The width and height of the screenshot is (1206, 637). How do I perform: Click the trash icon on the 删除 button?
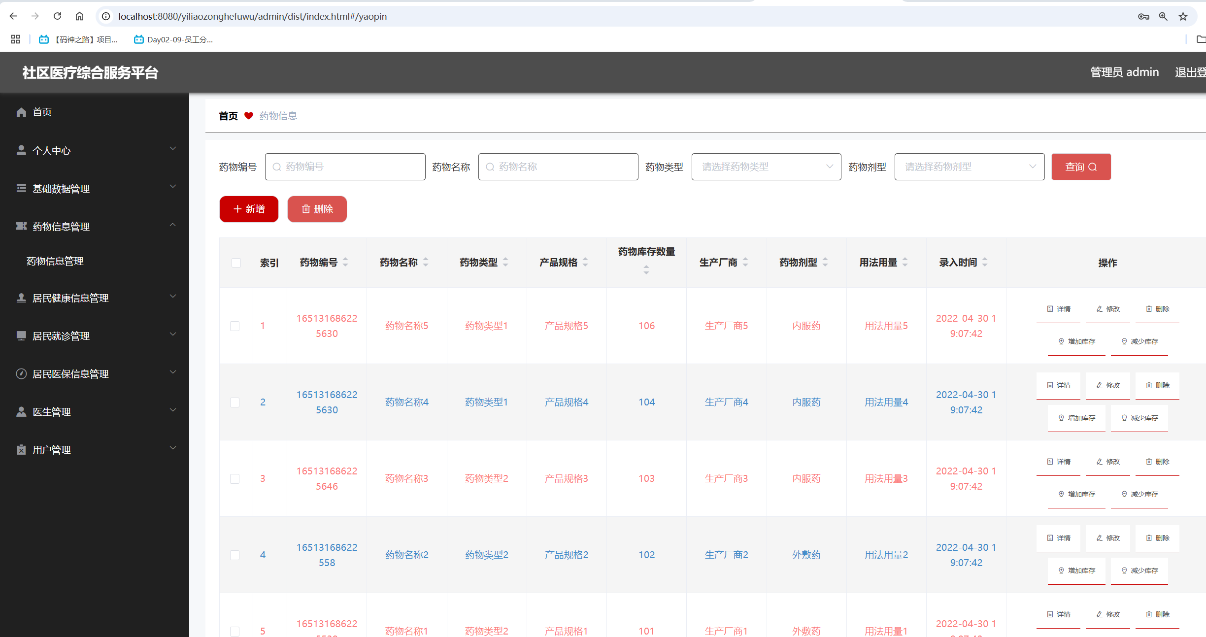(306, 209)
